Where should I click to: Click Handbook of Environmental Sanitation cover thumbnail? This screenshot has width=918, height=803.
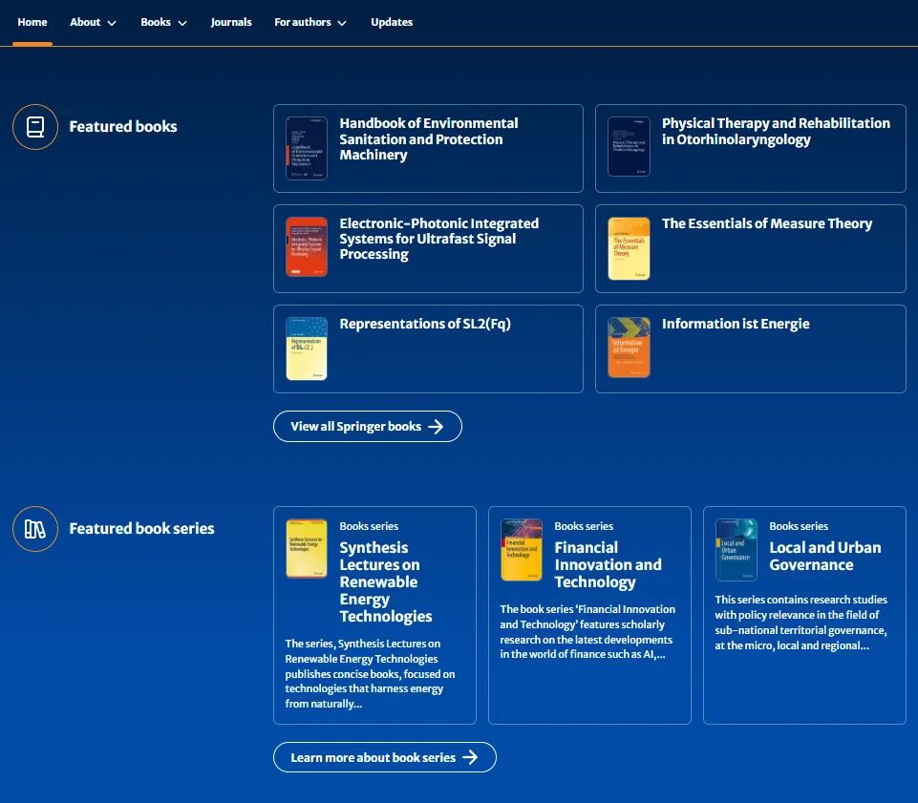pos(307,148)
